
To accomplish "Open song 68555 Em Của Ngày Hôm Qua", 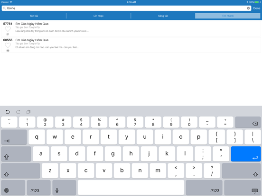I will coord(131,45).
